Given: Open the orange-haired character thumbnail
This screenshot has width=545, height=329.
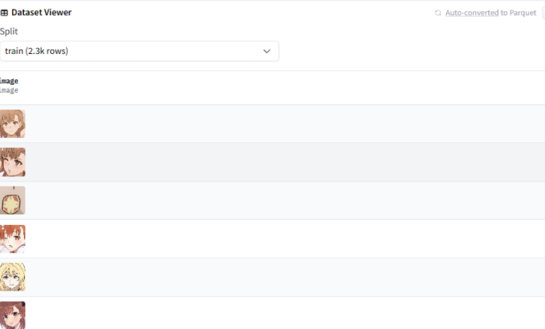Looking at the screenshot, I should [x=12, y=238].
